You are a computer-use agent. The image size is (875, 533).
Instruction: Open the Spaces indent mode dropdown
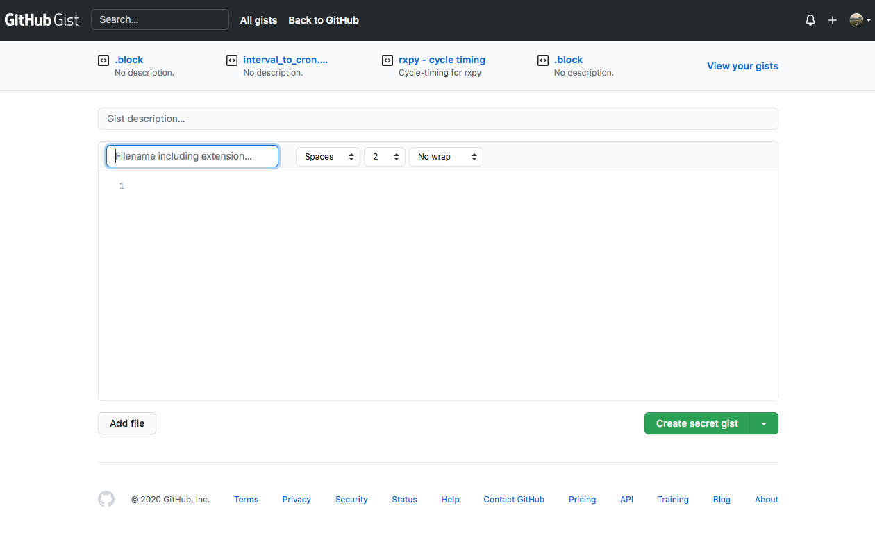(328, 157)
